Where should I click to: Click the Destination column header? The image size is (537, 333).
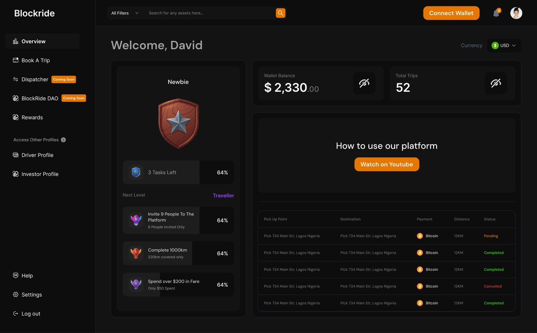point(350,219)
